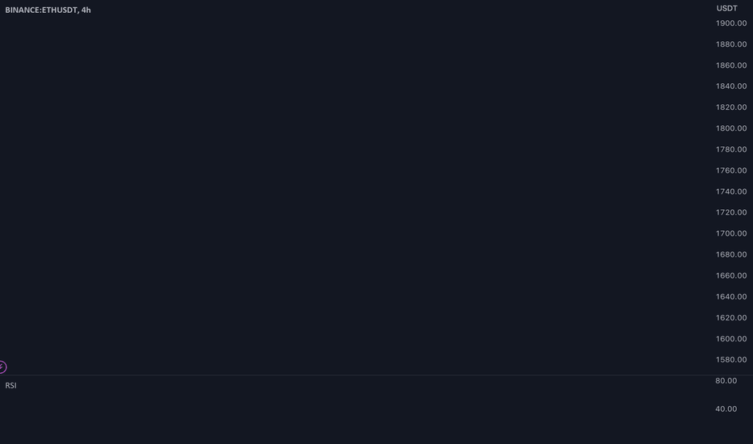Image resolution: width=753 pixels, height=444 pixels.
Task: Click the 1800.00 price axis label
Action: 731,128
